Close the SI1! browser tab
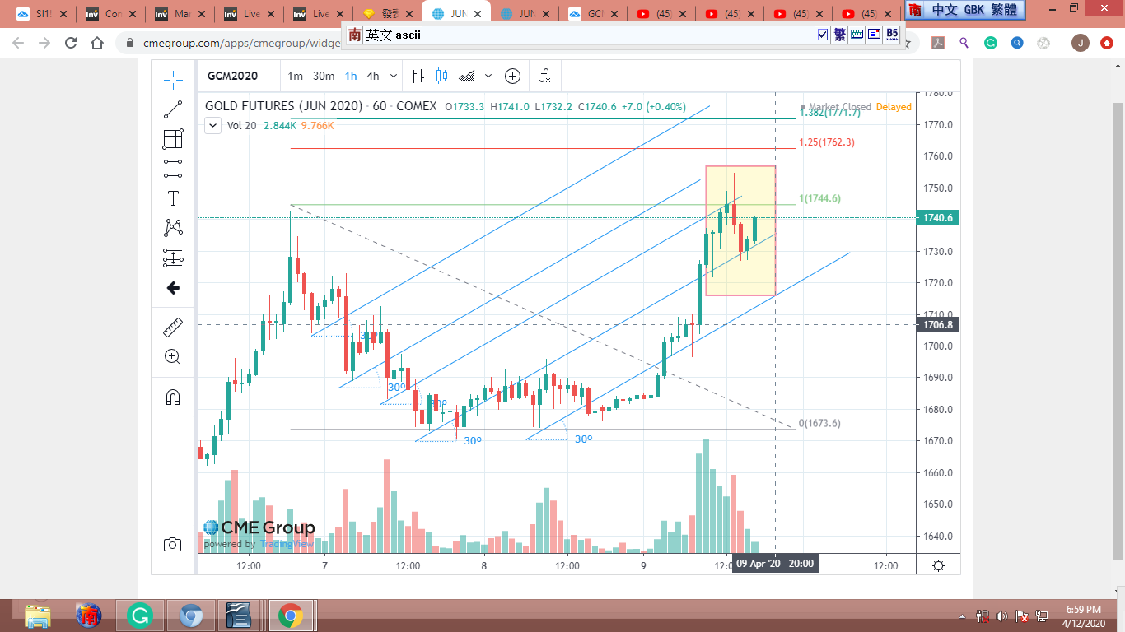 63,14
